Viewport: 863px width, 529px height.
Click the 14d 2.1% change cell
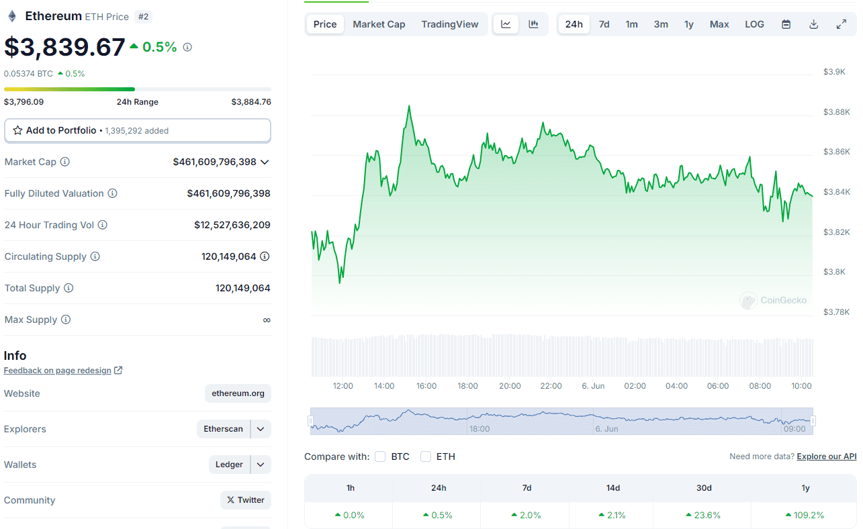pos(611,516)
